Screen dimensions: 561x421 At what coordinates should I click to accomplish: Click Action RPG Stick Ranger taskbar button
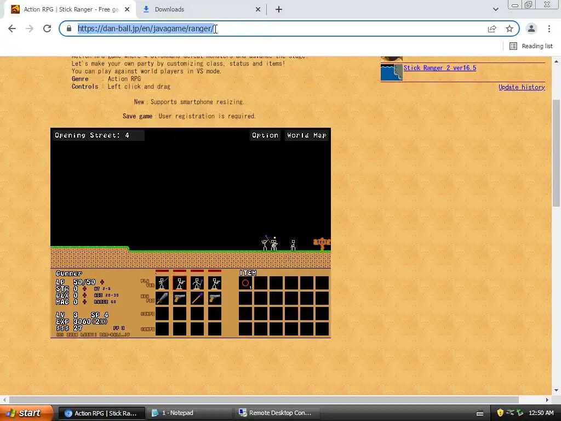click(x=101, y=413)
